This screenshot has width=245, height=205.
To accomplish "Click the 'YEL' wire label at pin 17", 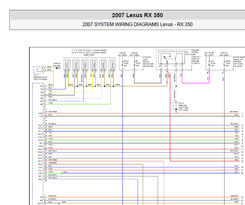I will tap(50, 133).
